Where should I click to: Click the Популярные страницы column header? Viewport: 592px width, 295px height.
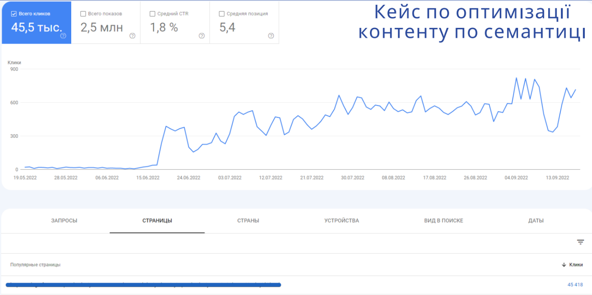coord(35,265)
